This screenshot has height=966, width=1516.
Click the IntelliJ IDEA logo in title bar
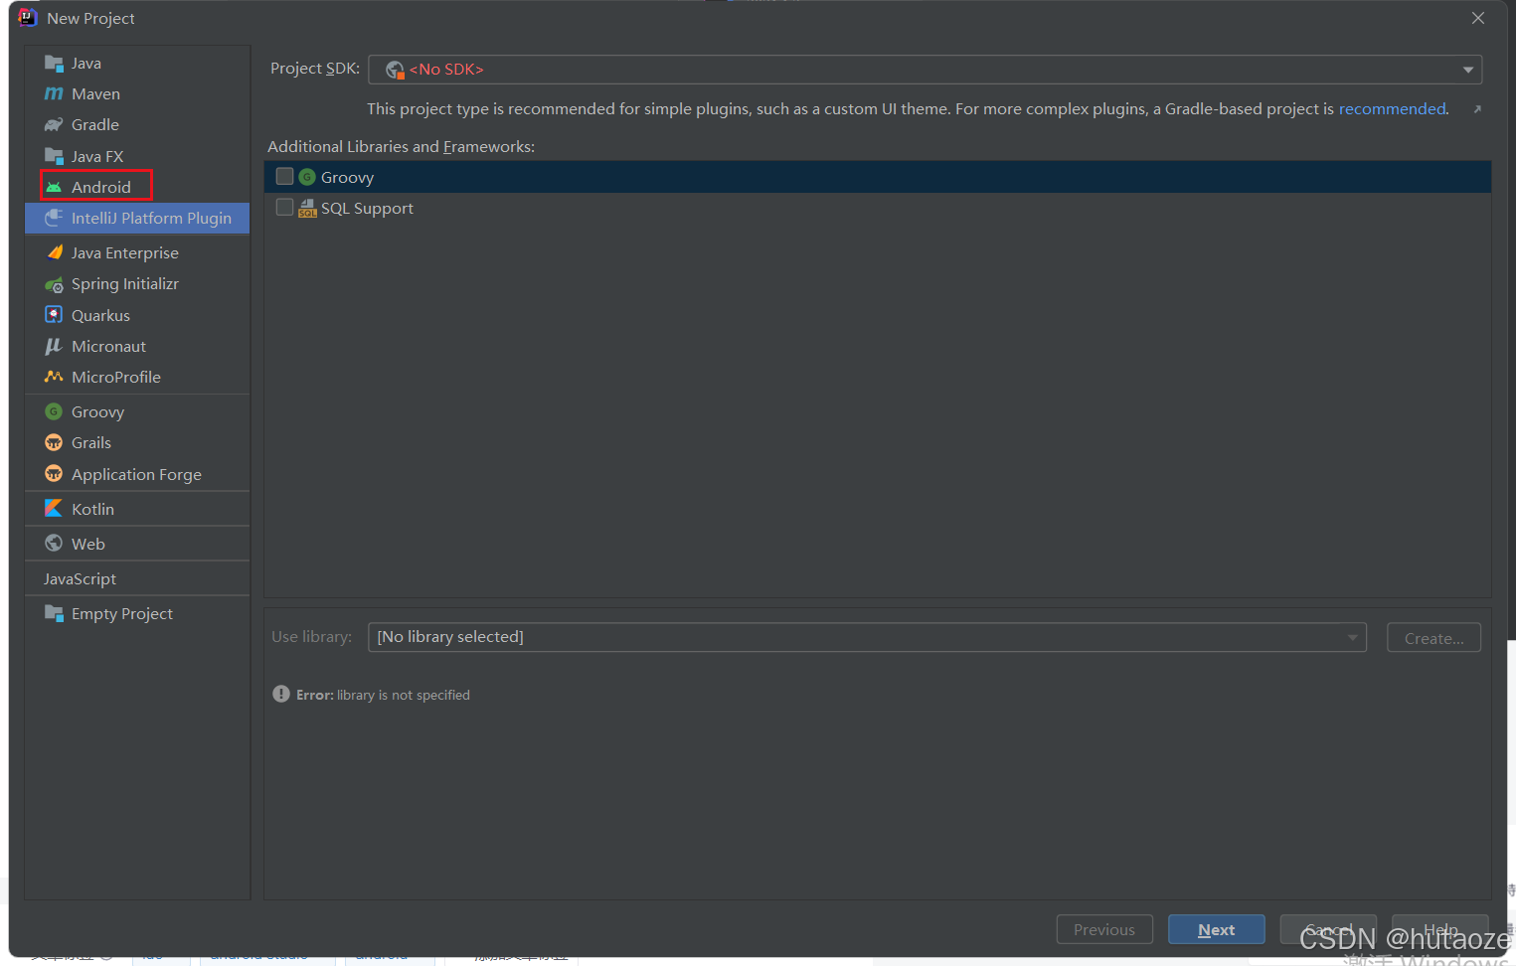[27, 17]
